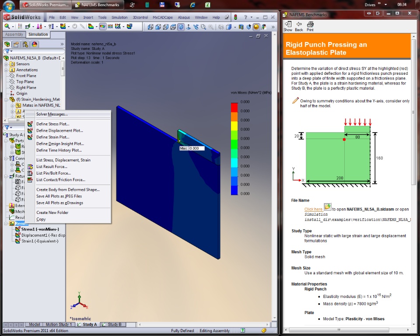Open the Abaqus menu

[x=184, y=17]
